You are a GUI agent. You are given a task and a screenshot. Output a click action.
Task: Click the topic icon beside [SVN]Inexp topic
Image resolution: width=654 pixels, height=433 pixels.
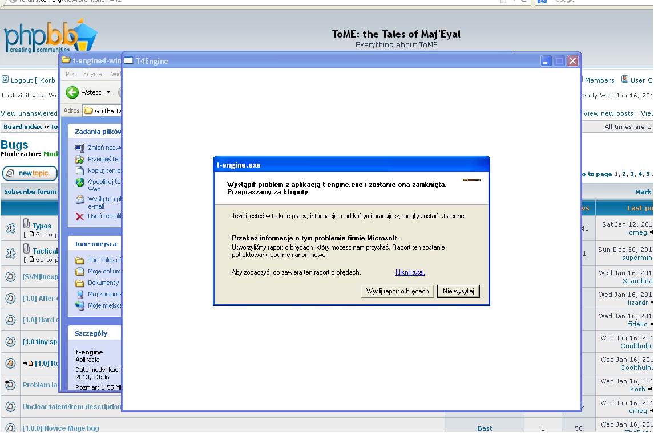[x=10, y=276]
